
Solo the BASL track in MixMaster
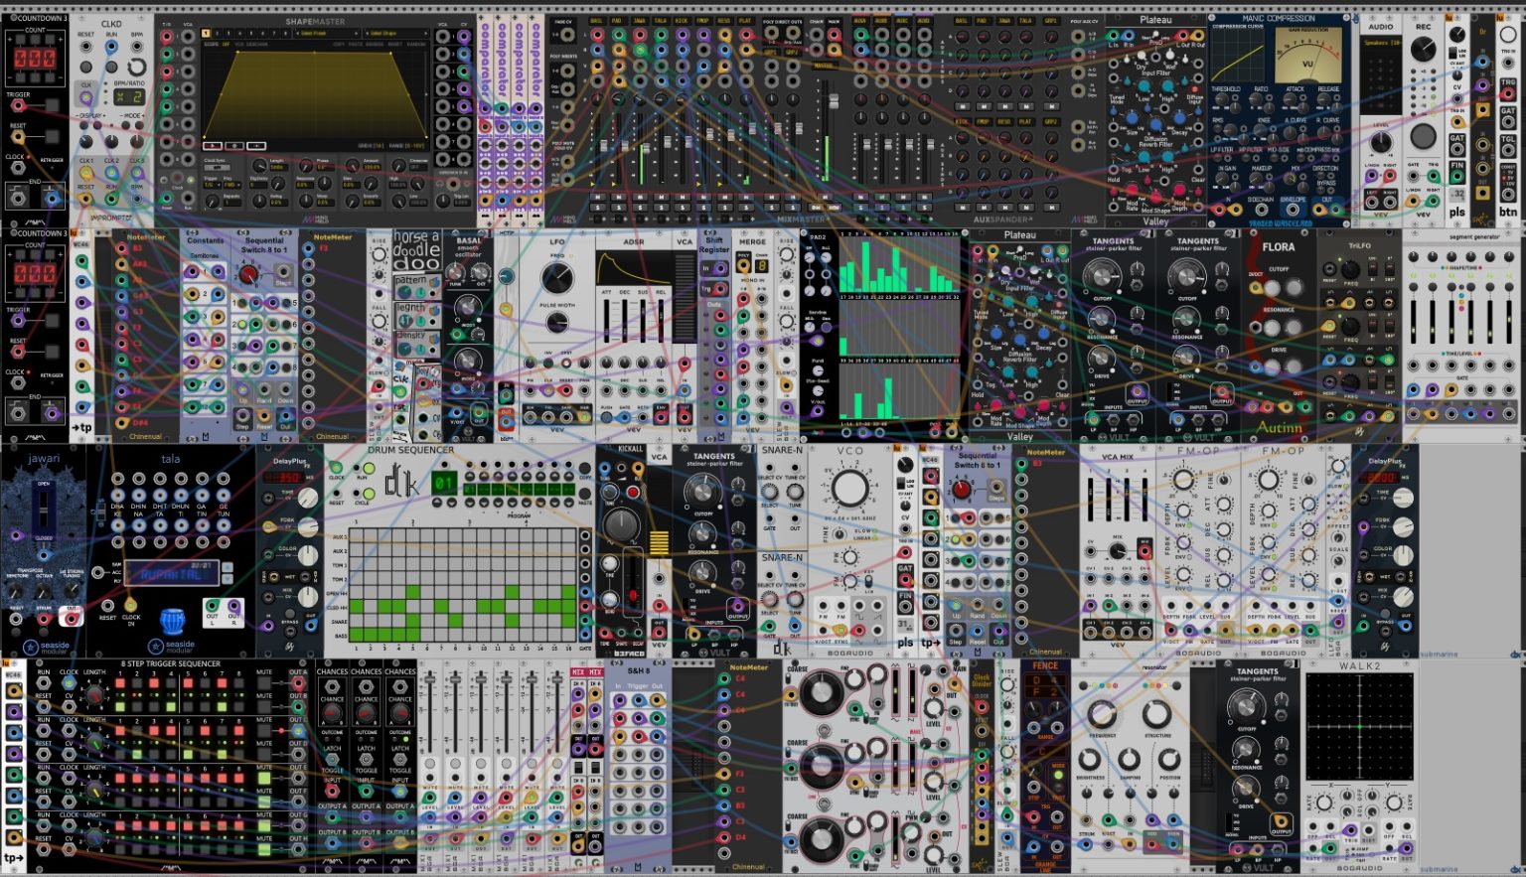point(598,208)
